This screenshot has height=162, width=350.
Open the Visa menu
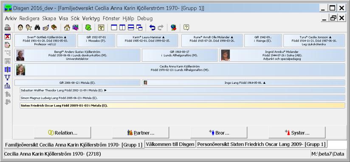pos(63,18)
